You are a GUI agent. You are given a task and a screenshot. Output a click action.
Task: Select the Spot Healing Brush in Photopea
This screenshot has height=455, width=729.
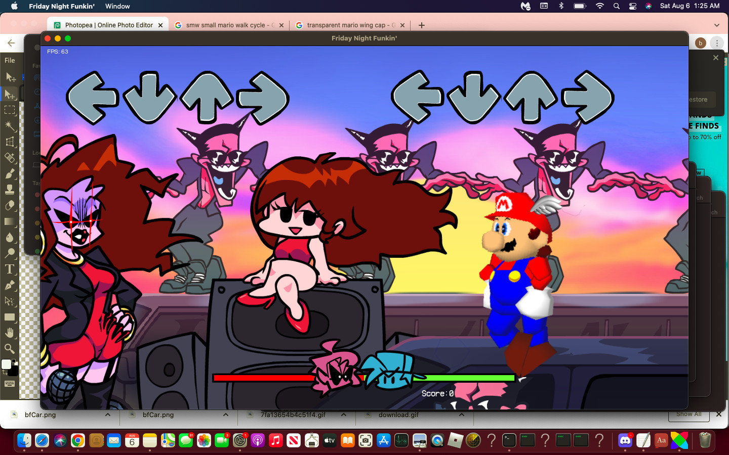10,158
